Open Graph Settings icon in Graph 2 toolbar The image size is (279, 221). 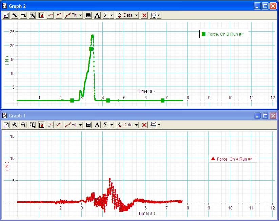tap(153, 15)
